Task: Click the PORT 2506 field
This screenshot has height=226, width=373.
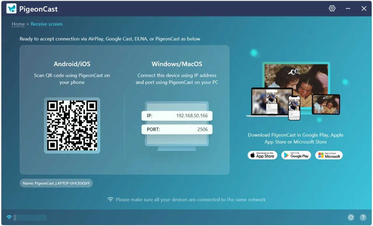Action: pos(177,129)
